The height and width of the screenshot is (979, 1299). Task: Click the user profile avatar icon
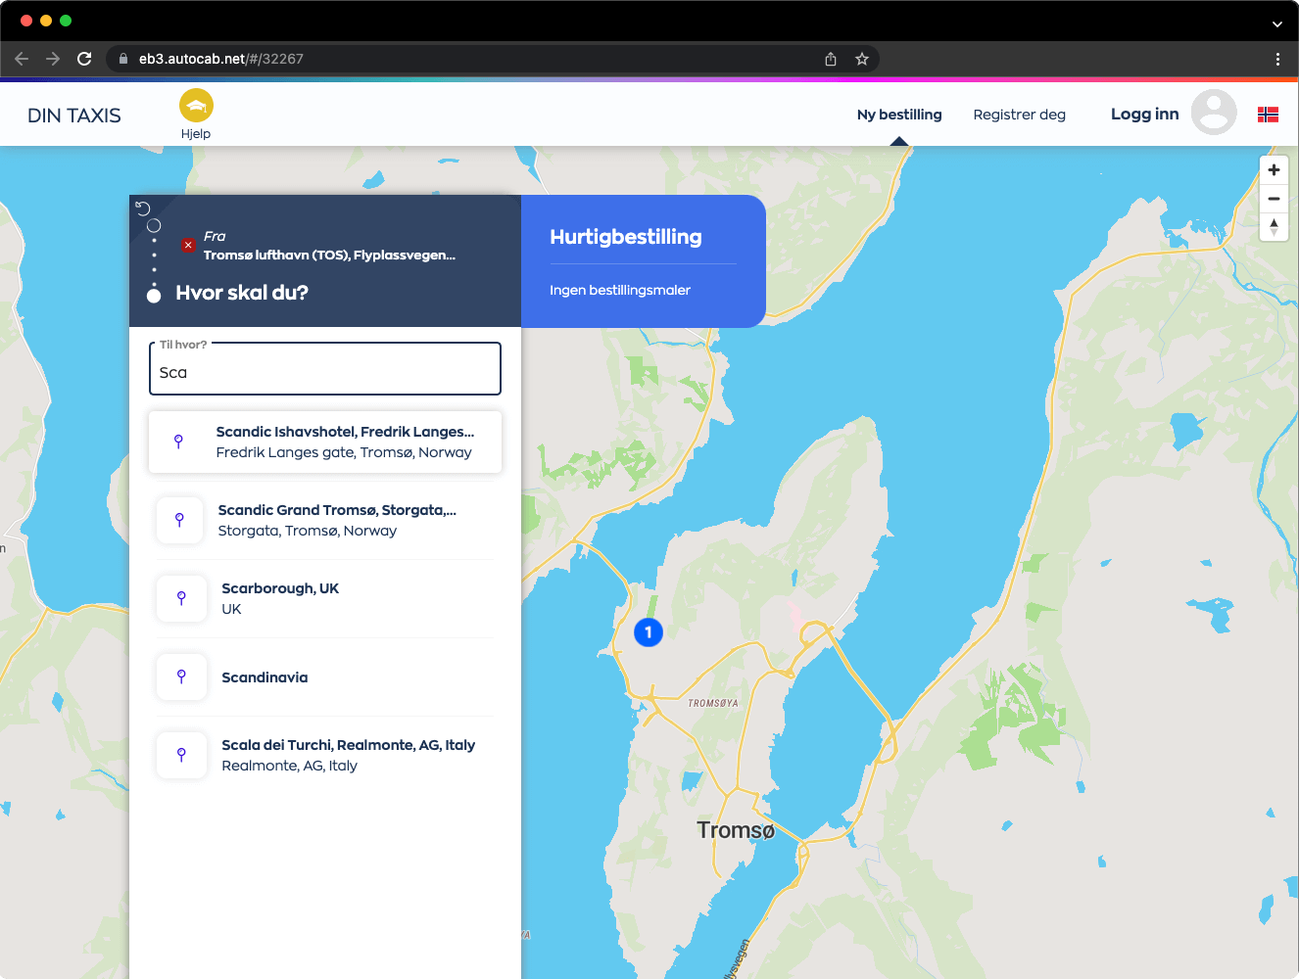coord(1214,113)
